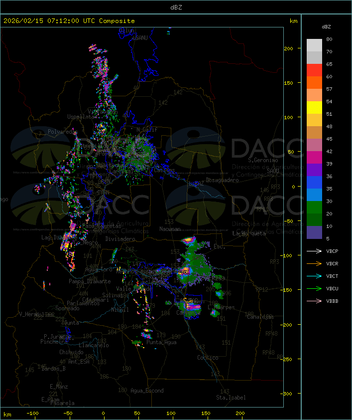
Task: Pick the gold 48–51 dBZ swatch
Action: (314, 120)
